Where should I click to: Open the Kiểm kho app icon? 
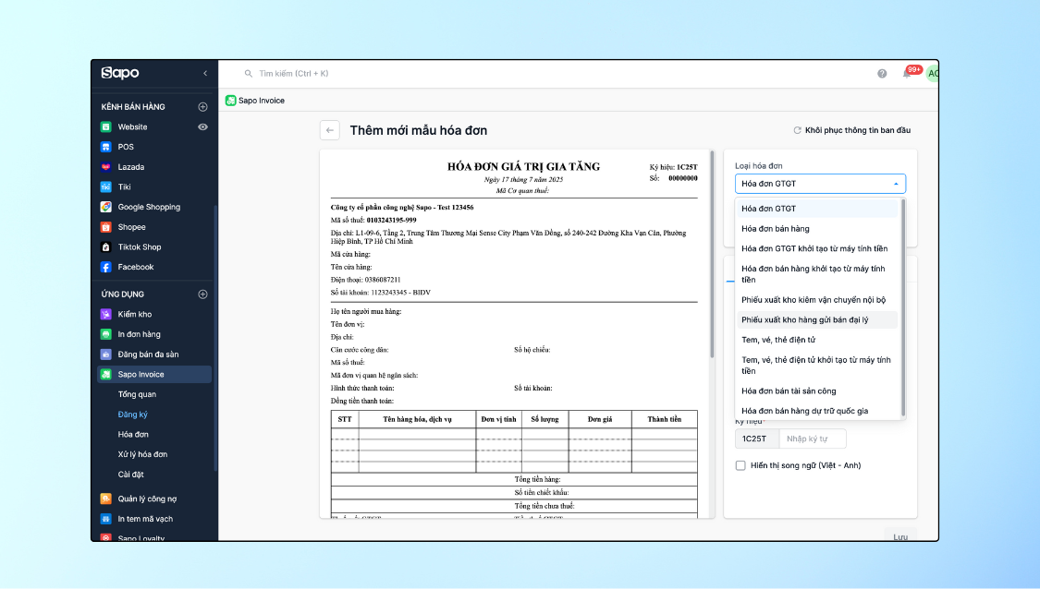point(105,314)
